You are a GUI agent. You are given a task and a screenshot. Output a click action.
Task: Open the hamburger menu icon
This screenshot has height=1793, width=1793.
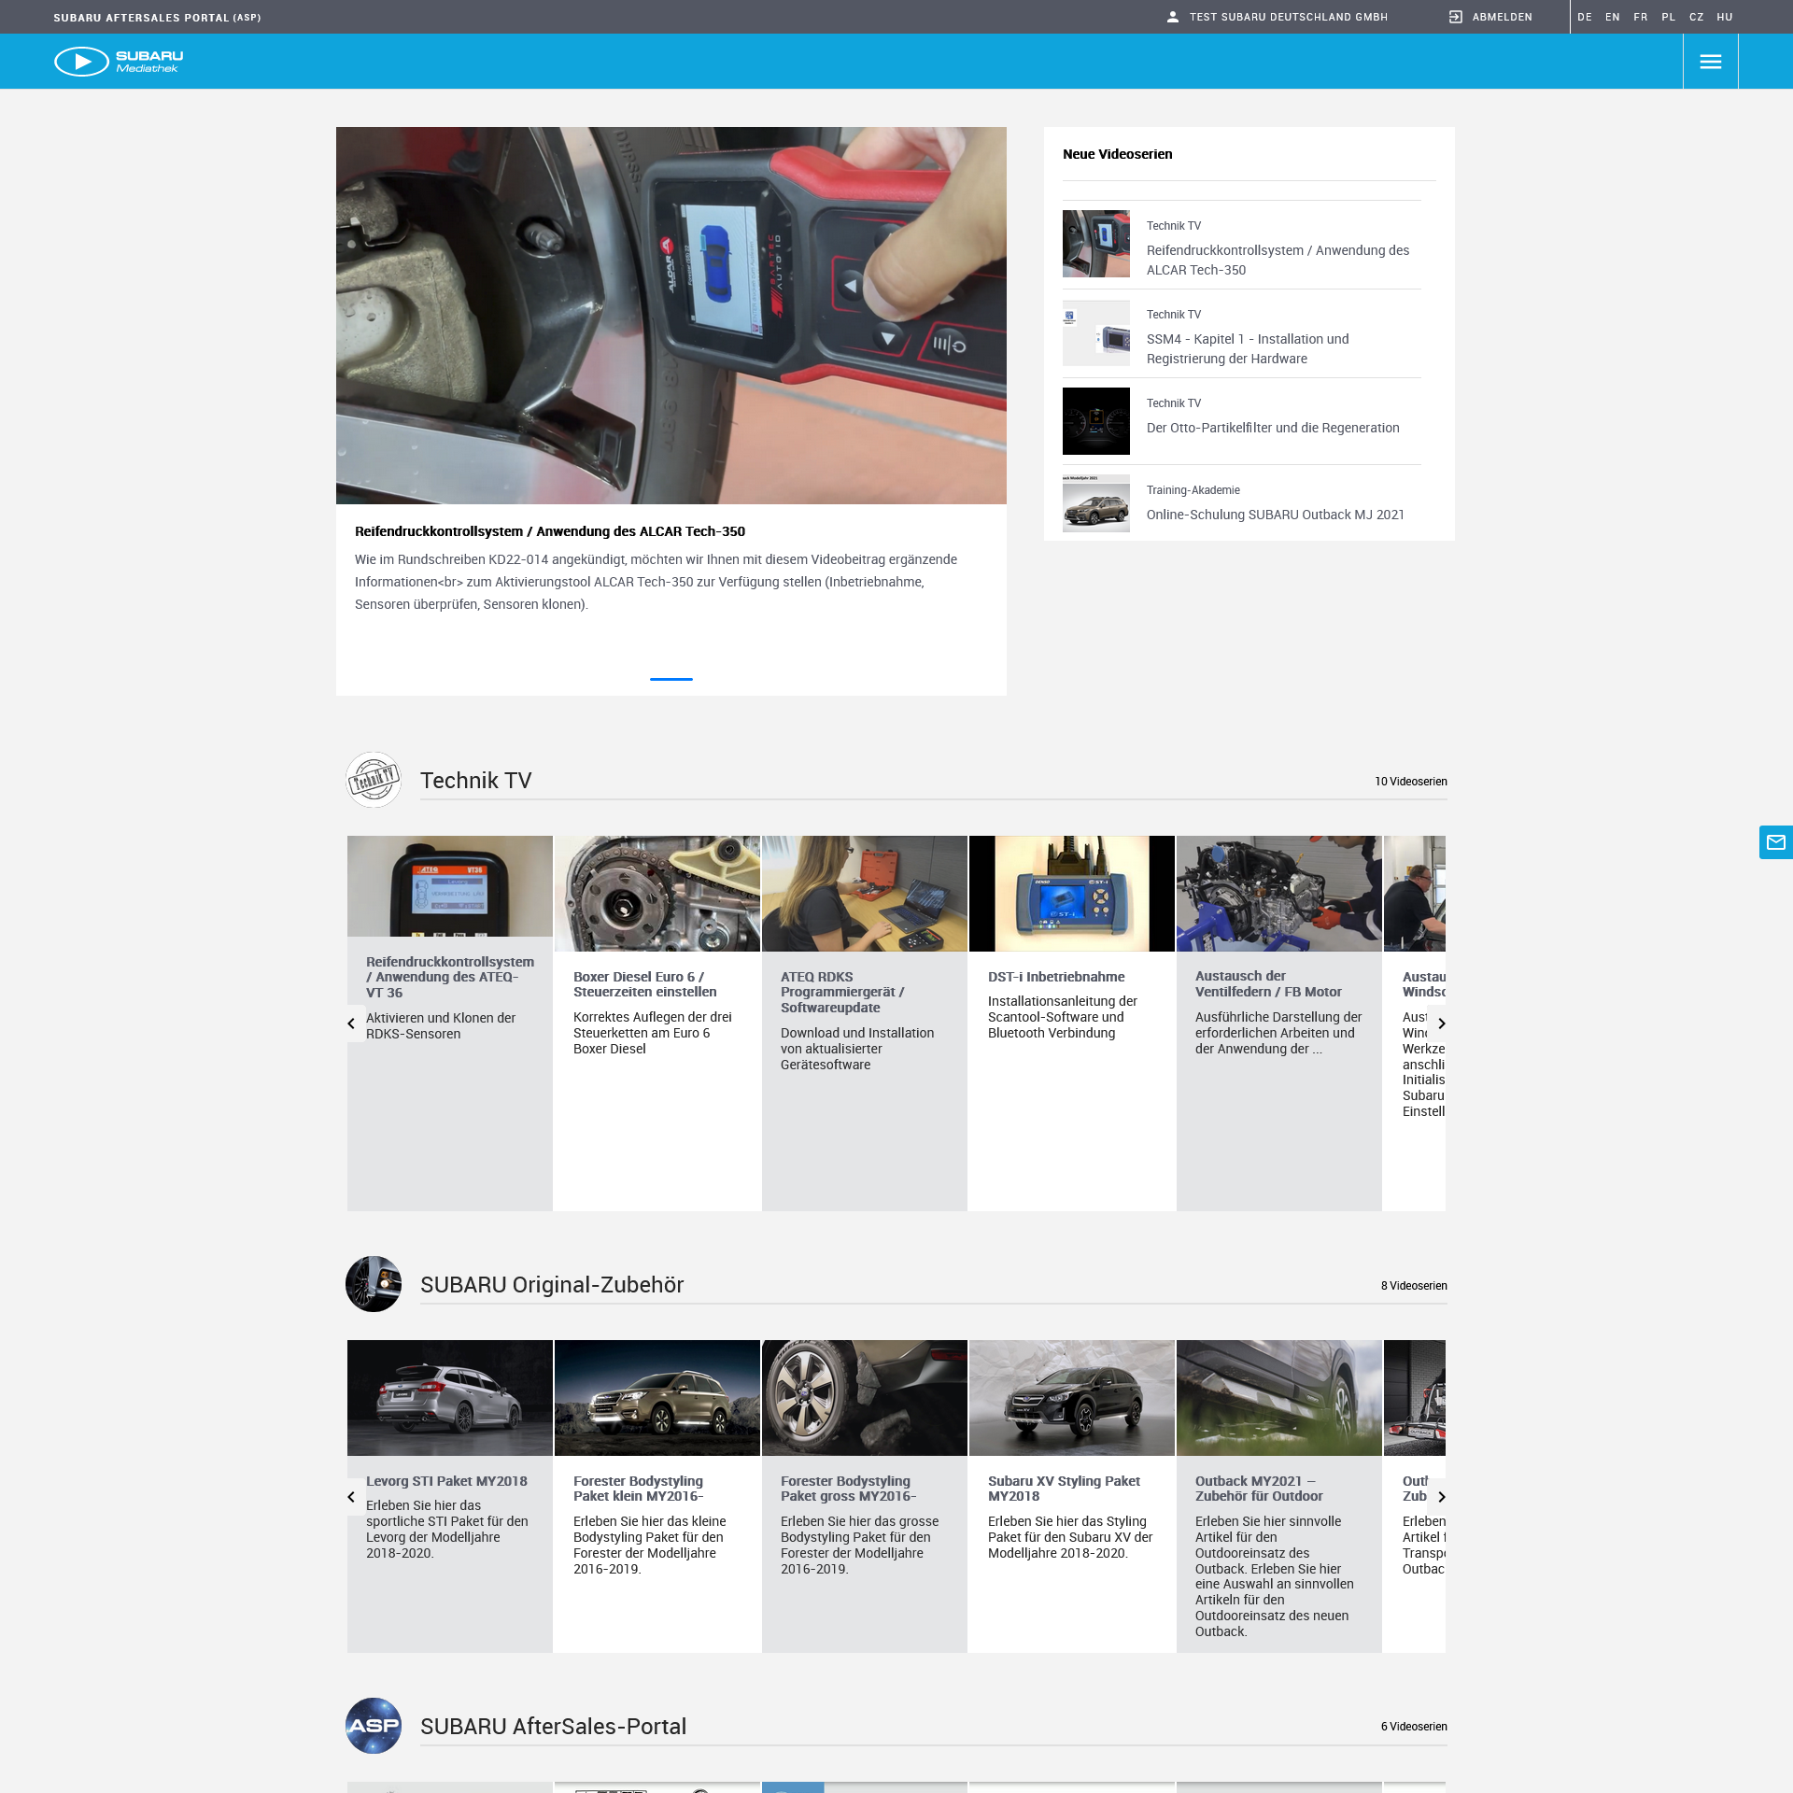point(1710,62)
